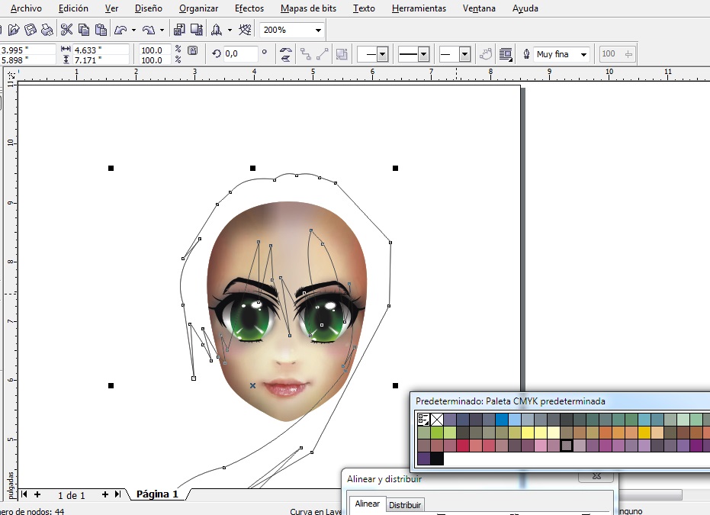Go to the last page button

tap(117, 494)
